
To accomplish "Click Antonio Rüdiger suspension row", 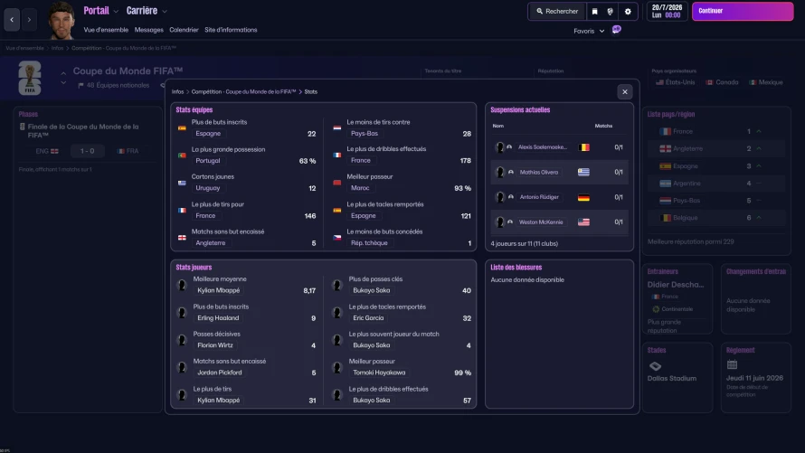I will pyautogui.click(x=559, y=197).
